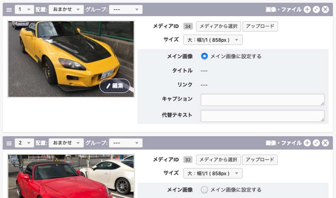Click アップロード button in unit 2
This screenshot has height=198, width=336.
click(260, 160)
